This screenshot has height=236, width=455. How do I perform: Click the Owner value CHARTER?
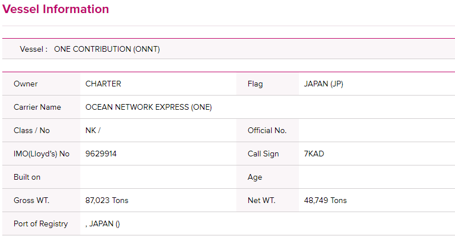[103, 84]
